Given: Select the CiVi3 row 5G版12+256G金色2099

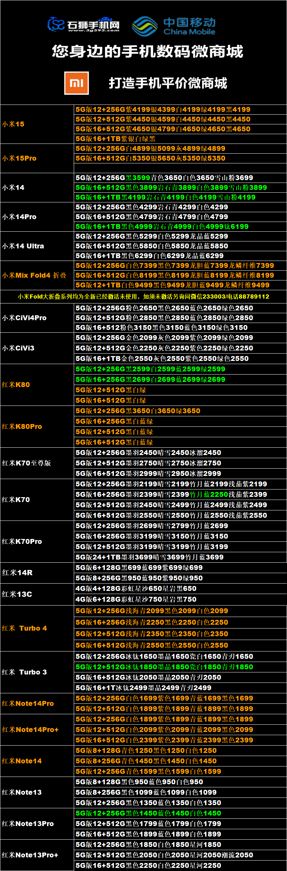Looking at the screenshot, I should (180, 338).
